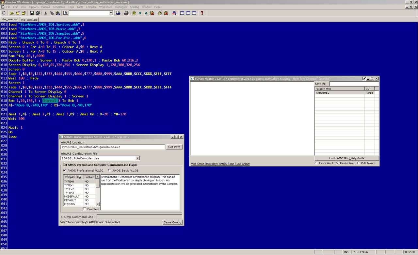
Task: Click the Cut scissors icon
Action: tap(46, 13)
